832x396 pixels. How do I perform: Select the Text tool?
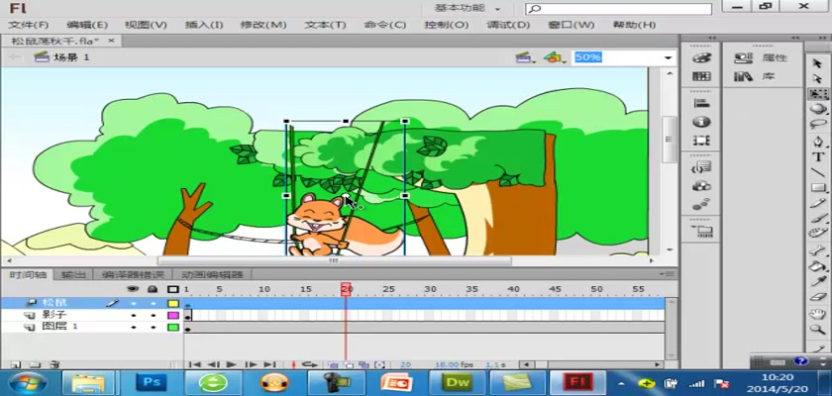(818, 157)
